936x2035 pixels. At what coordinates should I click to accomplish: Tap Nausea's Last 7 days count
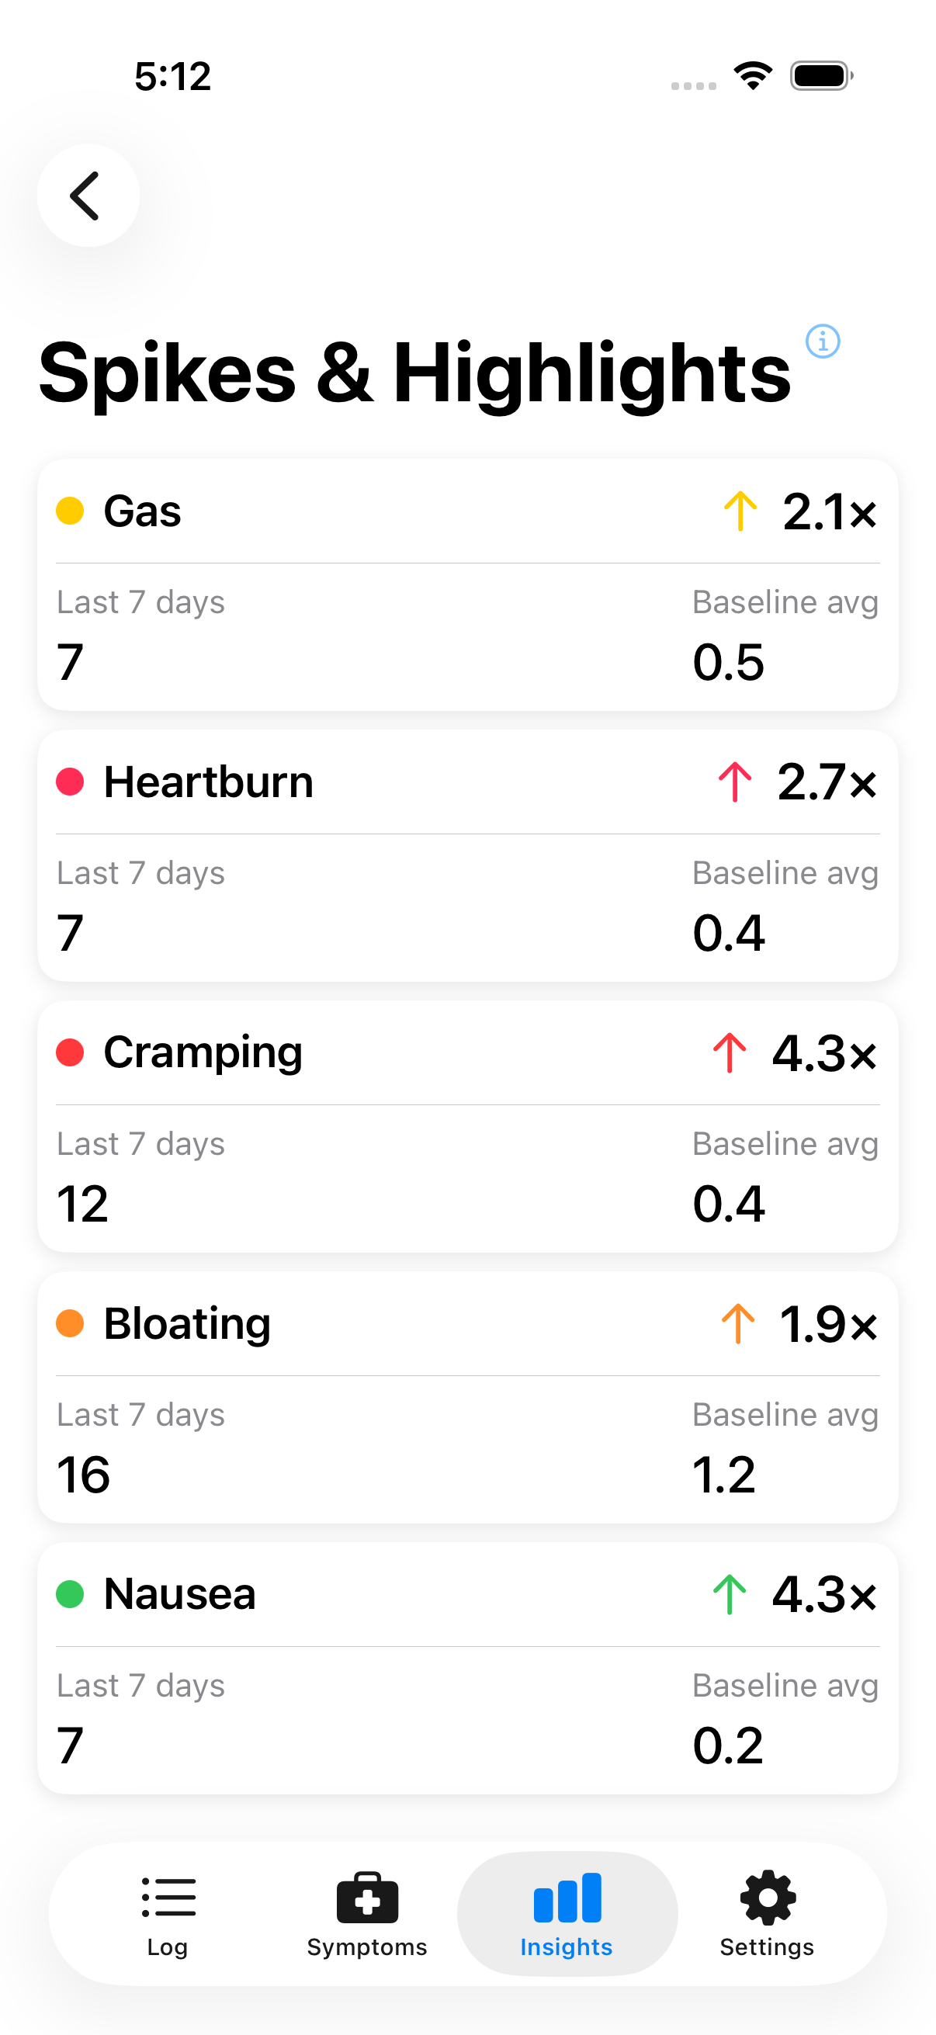(71, 1746)
